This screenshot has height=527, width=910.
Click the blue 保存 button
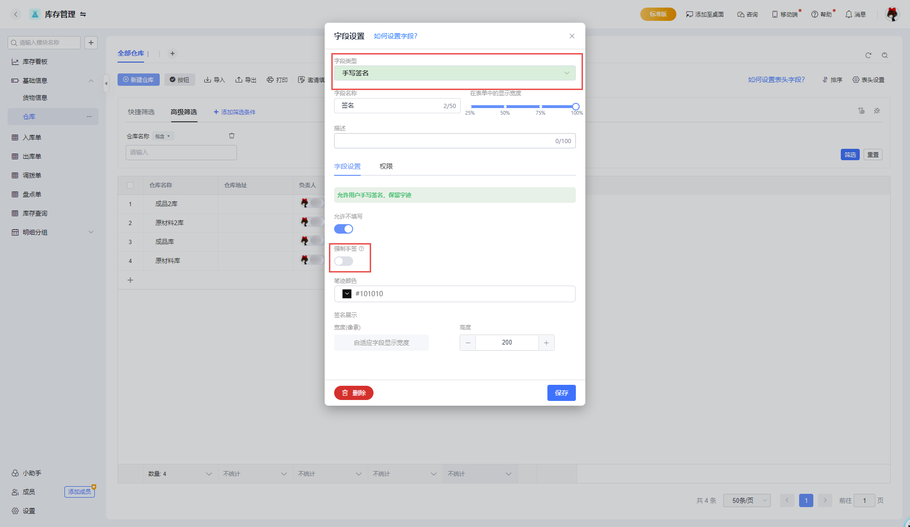coord(561,393)
